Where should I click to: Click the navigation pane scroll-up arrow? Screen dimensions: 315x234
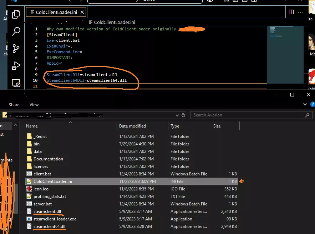(x=15, y=125)
